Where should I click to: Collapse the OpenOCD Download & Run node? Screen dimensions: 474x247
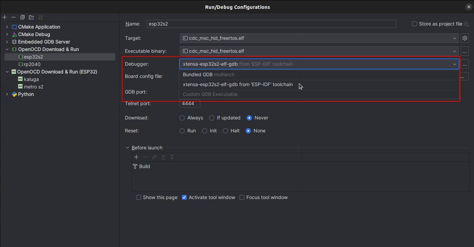pyautogui.click(x=7, y=49)
